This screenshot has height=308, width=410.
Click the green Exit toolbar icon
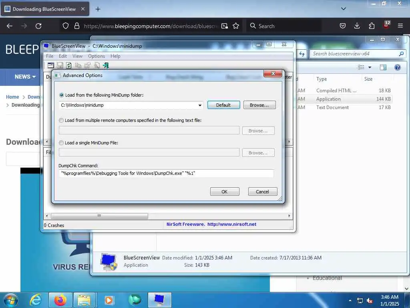(x=106, y=65)
